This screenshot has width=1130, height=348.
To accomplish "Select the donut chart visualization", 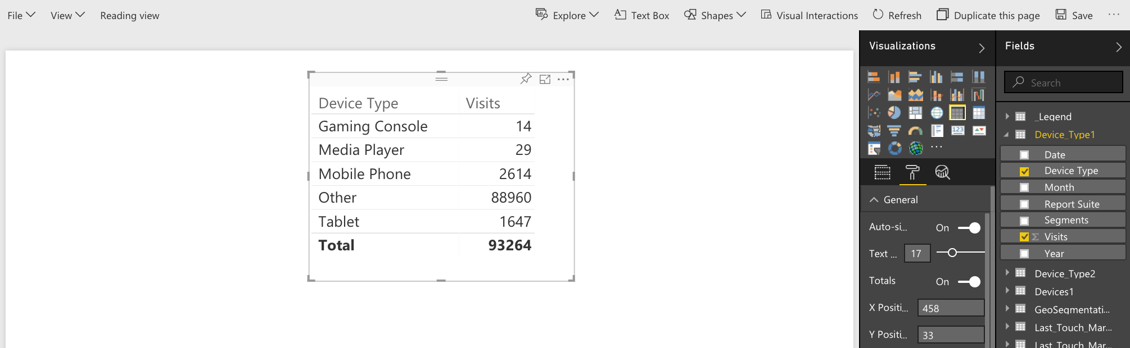I will (x=894, y=148).
